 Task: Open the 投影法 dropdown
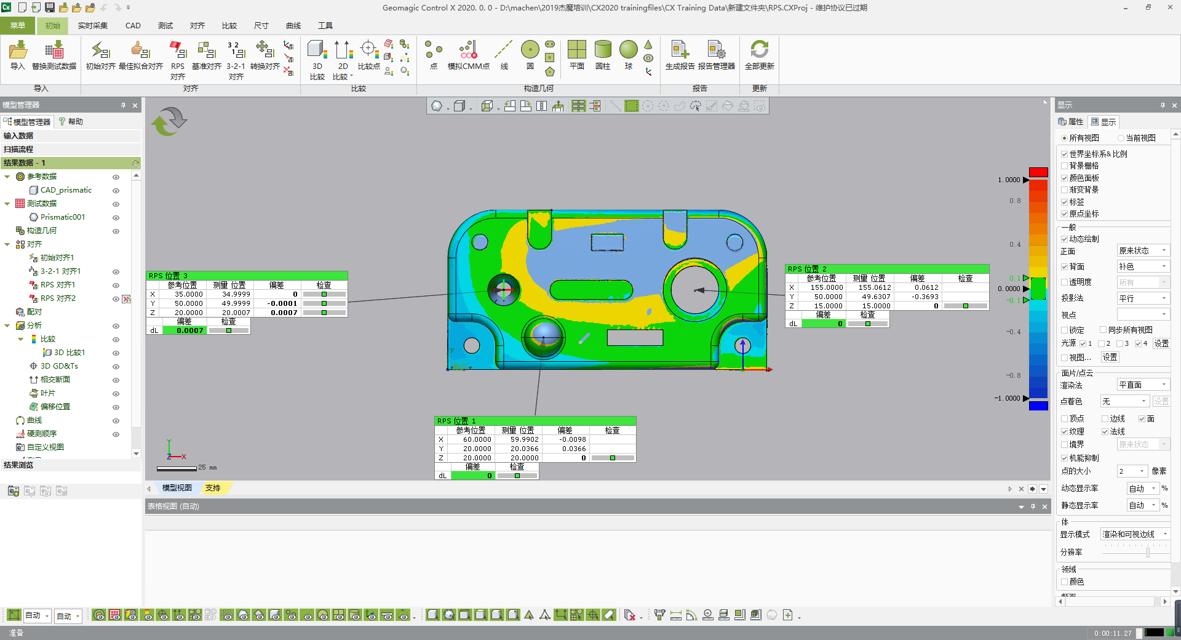coord(1142,298)
